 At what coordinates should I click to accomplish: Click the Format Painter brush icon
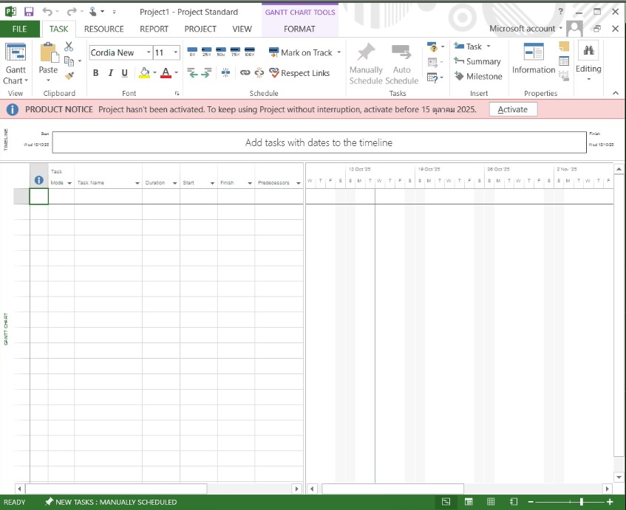coord(69,75)
